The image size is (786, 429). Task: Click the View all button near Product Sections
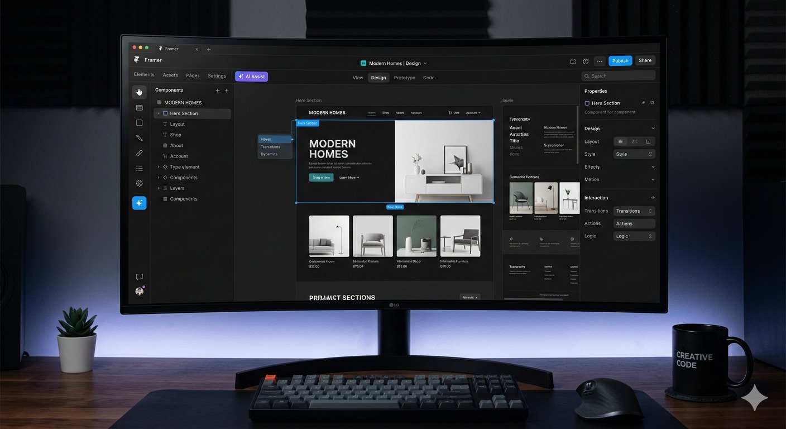469,298
